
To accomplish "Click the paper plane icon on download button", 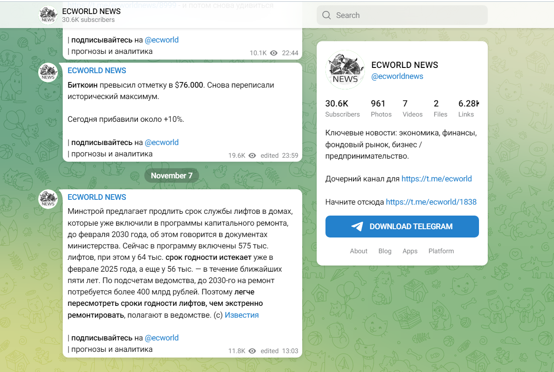I will [x=357, y=227].
